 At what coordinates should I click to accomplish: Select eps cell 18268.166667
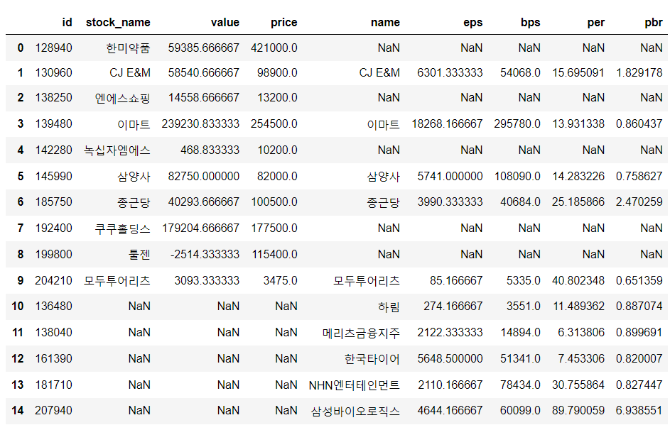[x=447, y=124]
